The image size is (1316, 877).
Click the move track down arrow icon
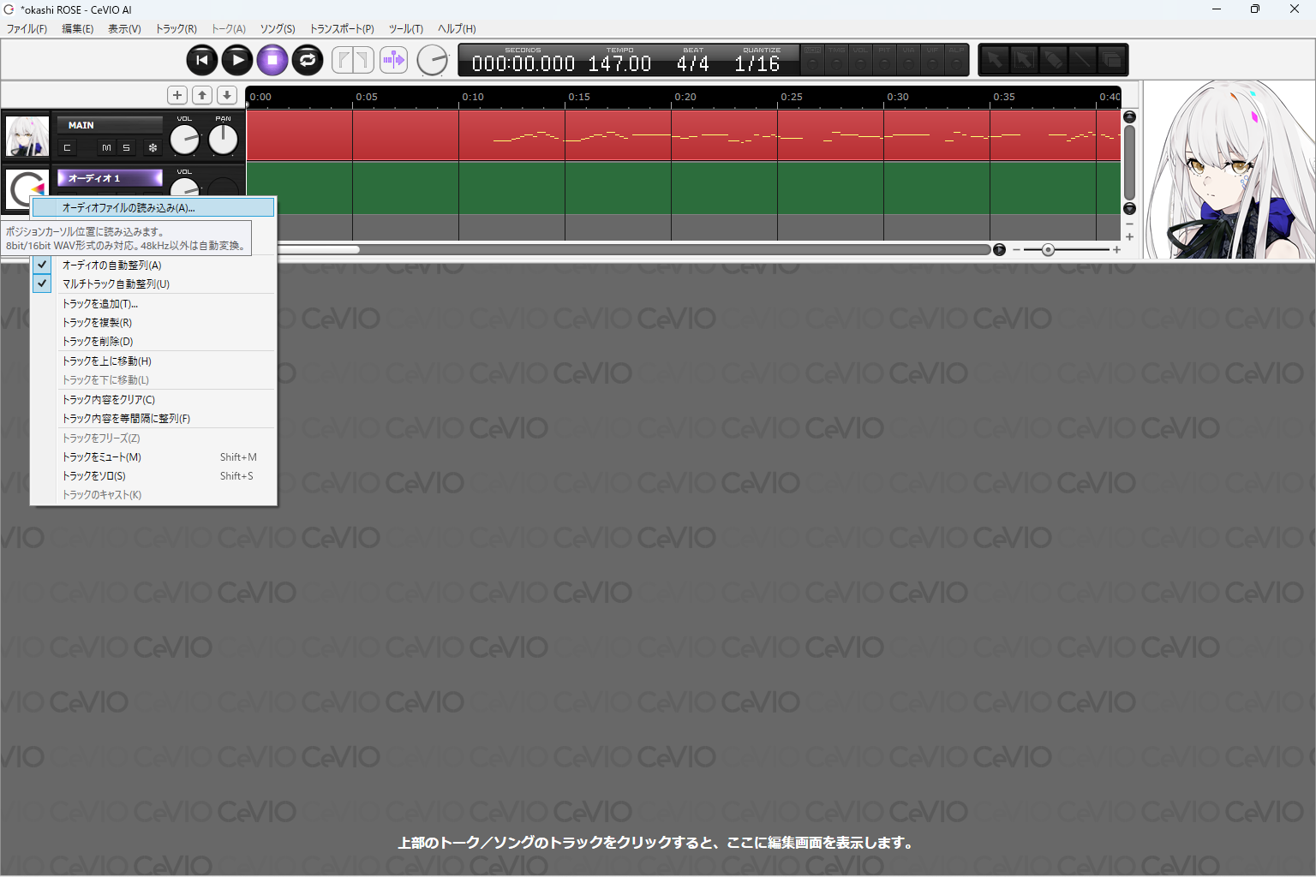coord(227,95)
